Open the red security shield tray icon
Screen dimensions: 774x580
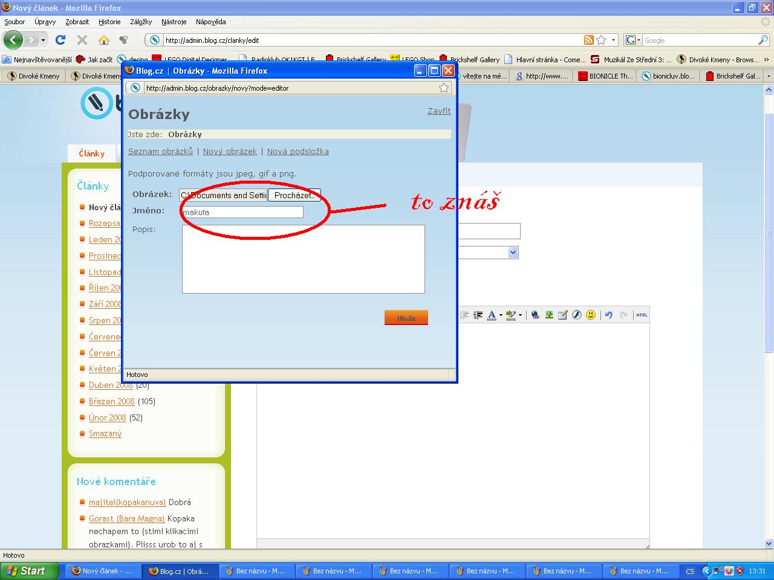tap(740, 570)
